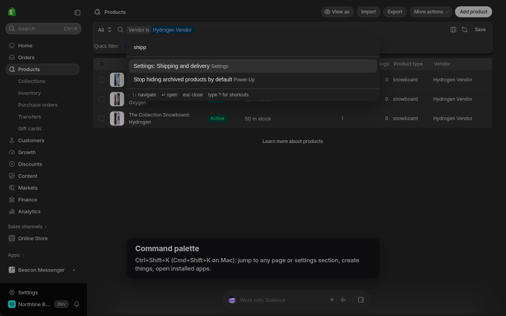Screen dimensions: 506x316
Task: Expand the Apps section
Action: 16,255
